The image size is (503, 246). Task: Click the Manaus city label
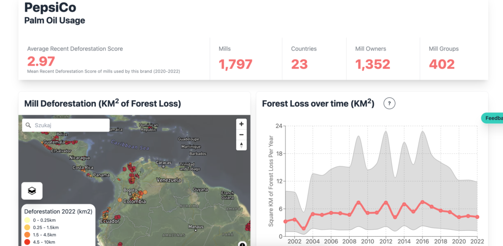196,227
